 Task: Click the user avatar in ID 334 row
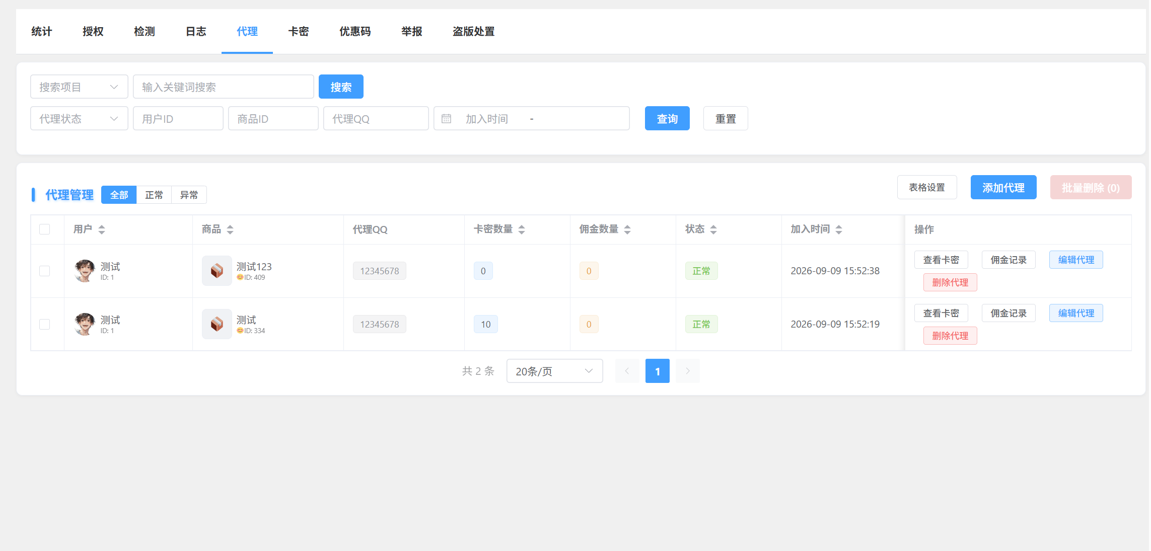click(x=85, y=324)
